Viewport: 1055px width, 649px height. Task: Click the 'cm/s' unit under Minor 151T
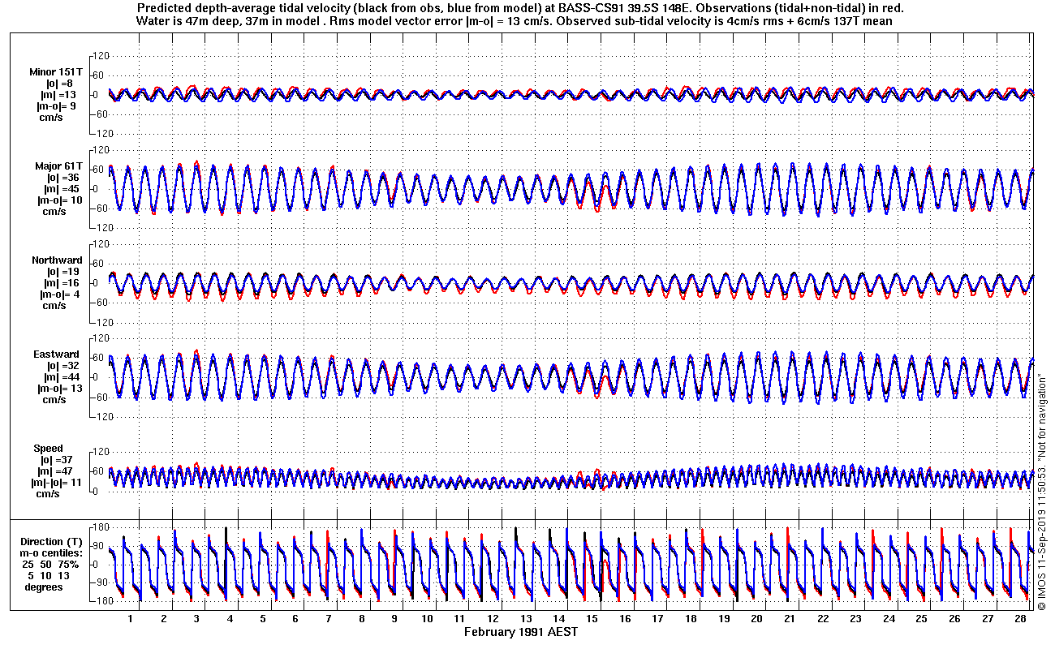[x=50, y=118]
